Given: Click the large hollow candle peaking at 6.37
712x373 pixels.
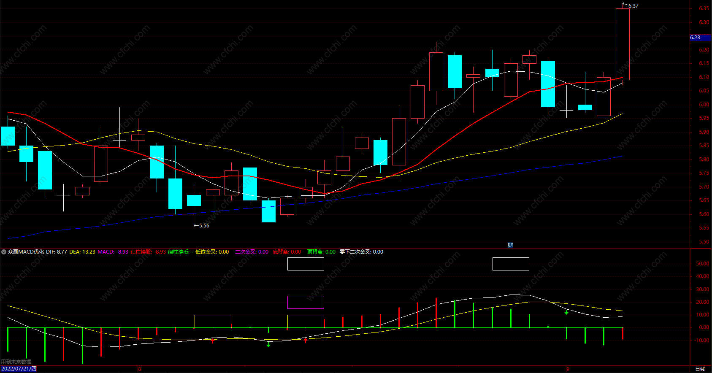Looking at the screenshot, I should (623, 44).
